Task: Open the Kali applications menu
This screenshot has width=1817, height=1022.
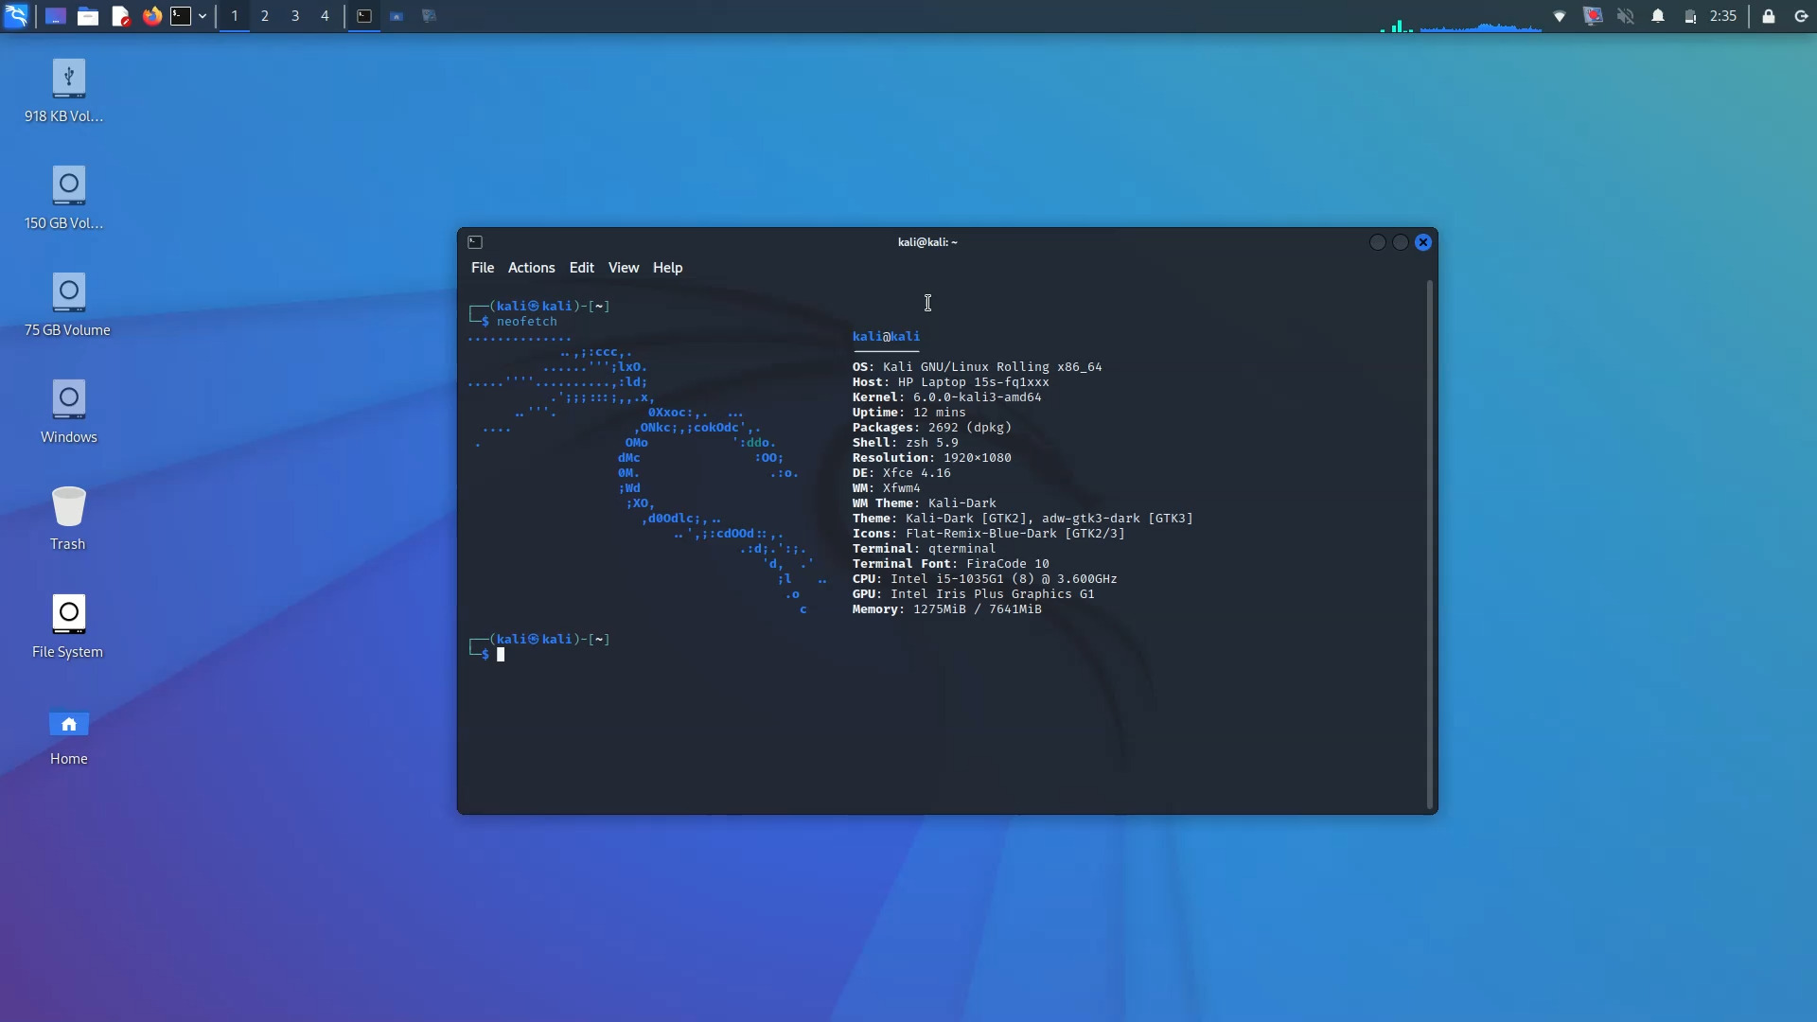Action: click(x=17, y=15)
